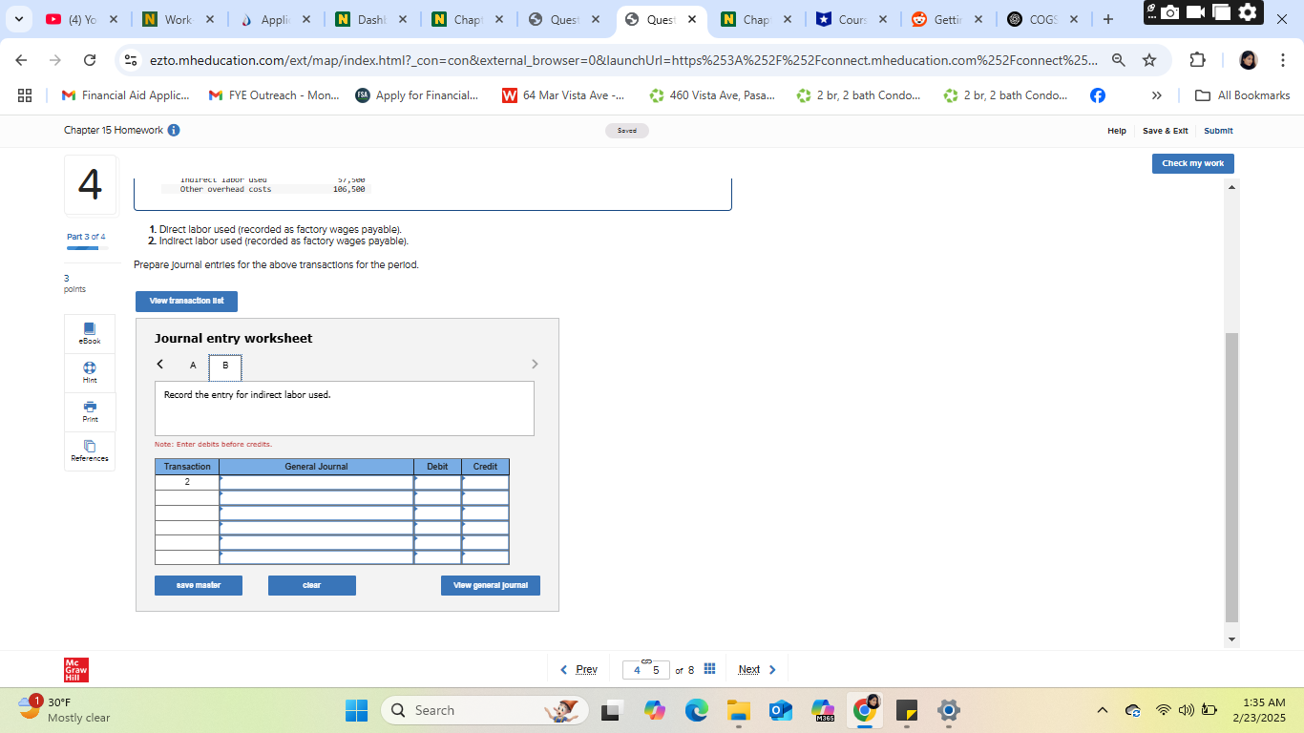The image size is (1304, 733).
Task: Open Outlook from the taskbar
Action: 781,710
